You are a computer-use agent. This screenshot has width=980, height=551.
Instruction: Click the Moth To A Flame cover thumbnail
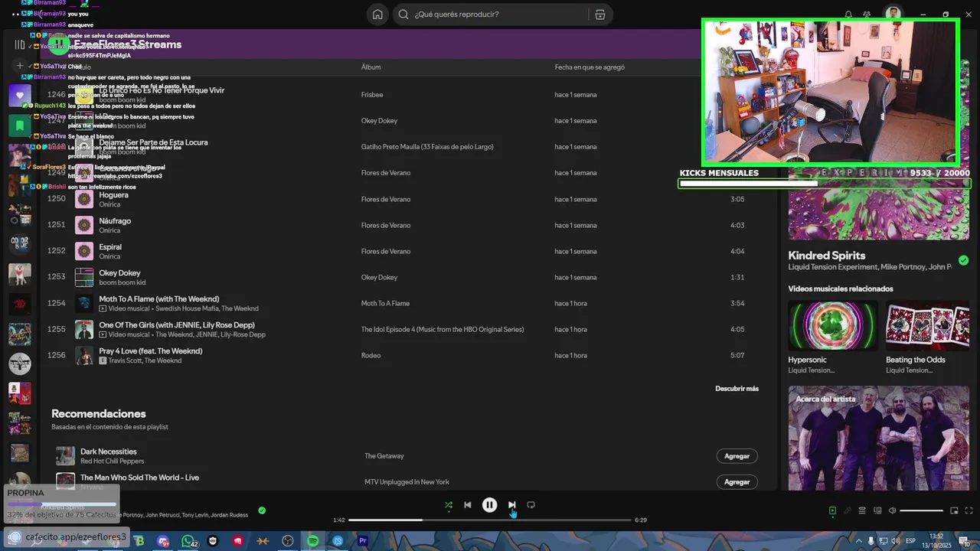pos(84,303)
